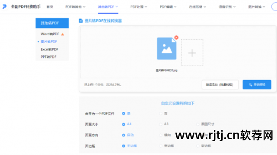277x155 pixels.
Task: Expand the 在线压缩 dropdown menu
Action: tap(197, 7)
